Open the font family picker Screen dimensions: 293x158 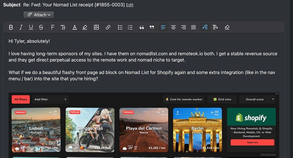[53, 27]
